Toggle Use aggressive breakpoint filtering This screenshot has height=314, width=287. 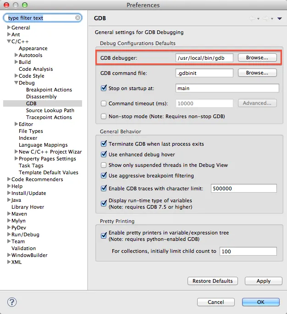[x=104, y=176]
